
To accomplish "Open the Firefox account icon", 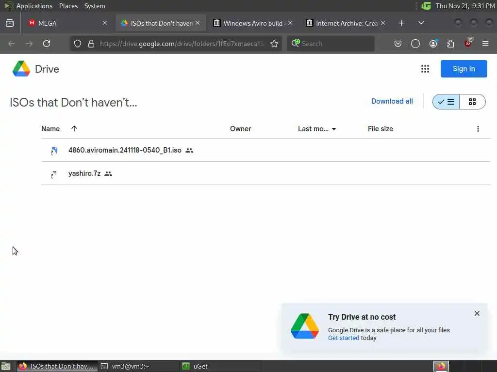I will [x=433, y=44].
